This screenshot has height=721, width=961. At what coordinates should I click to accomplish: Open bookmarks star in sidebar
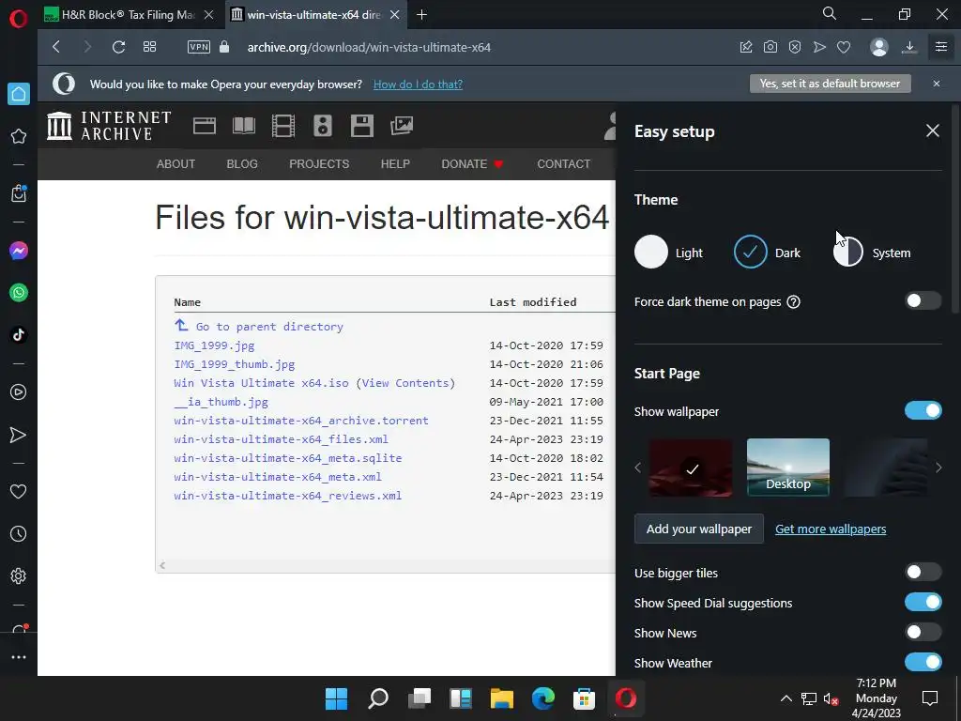coord(19,136)
